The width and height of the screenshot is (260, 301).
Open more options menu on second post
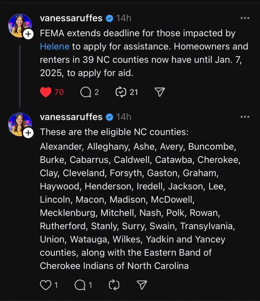245,117
